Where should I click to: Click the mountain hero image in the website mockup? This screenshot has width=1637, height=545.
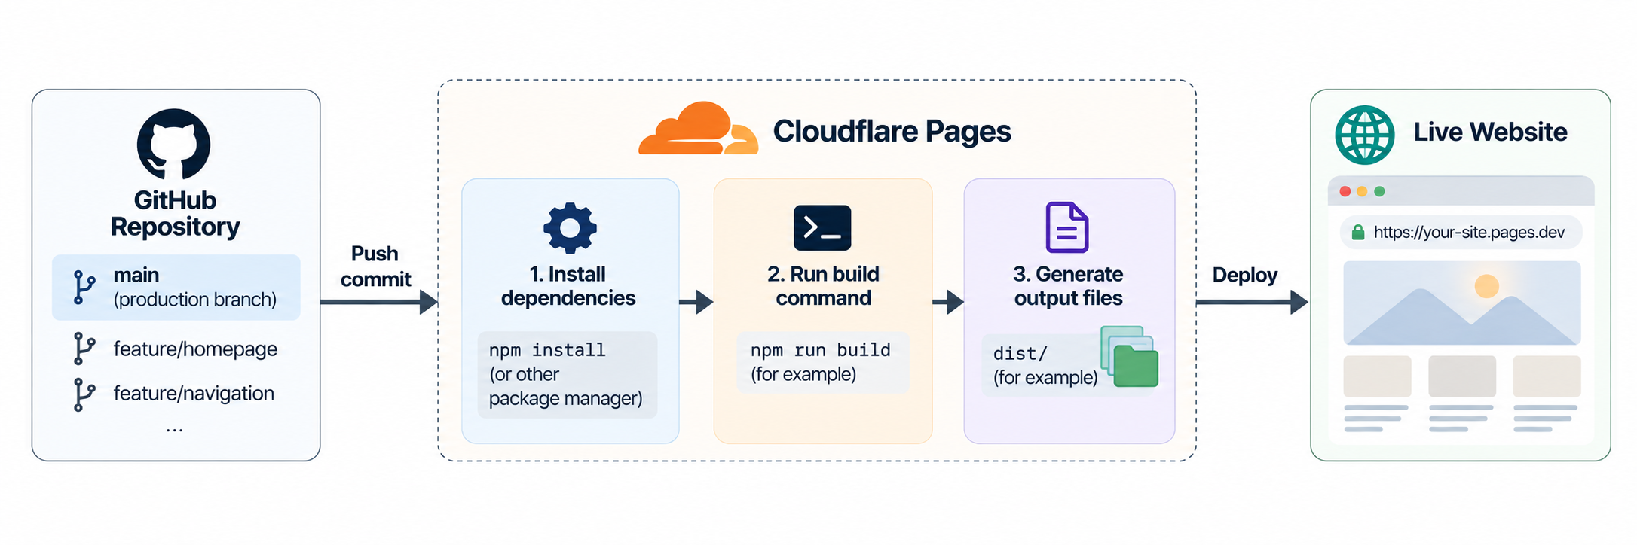tap(1461, 303)
